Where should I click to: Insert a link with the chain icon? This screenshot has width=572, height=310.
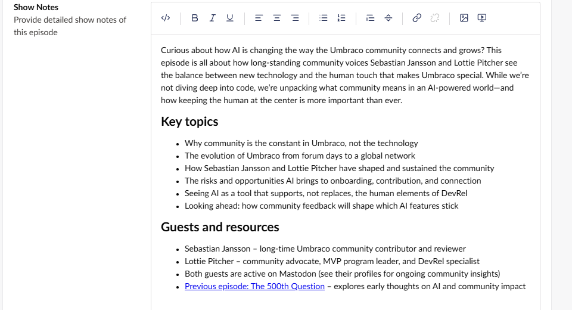click(x=417, y=18)
